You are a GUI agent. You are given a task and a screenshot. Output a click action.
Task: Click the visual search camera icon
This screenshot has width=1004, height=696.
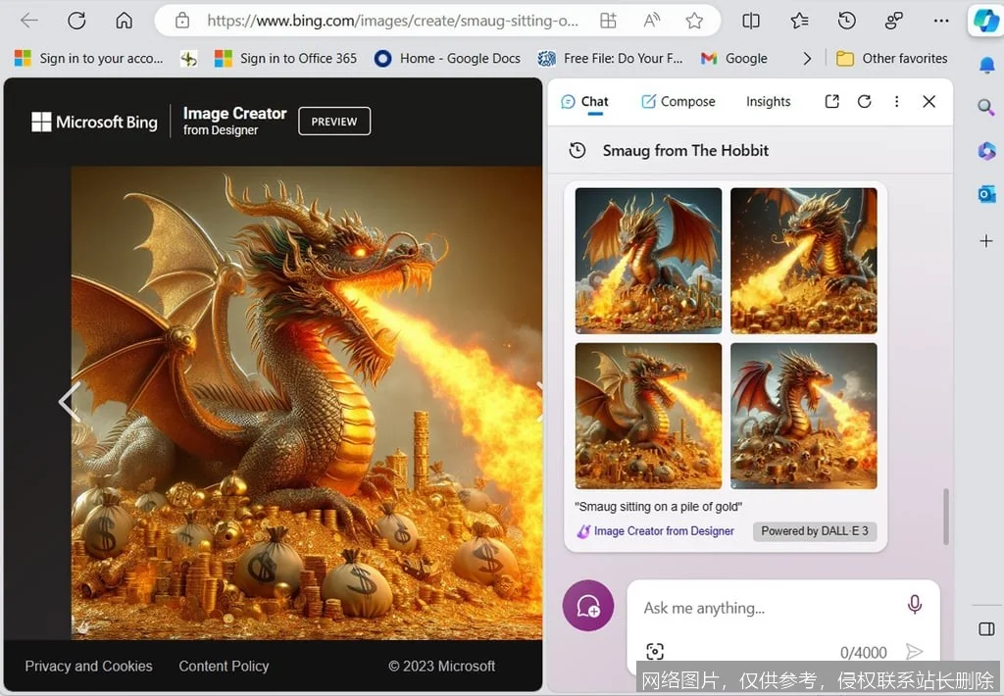(655, 652)
